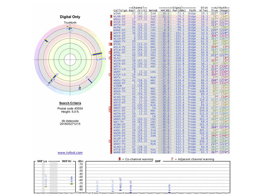Open the WNWO-TV callsign link
Screen dimensions: 257x196
pos(119,41)
